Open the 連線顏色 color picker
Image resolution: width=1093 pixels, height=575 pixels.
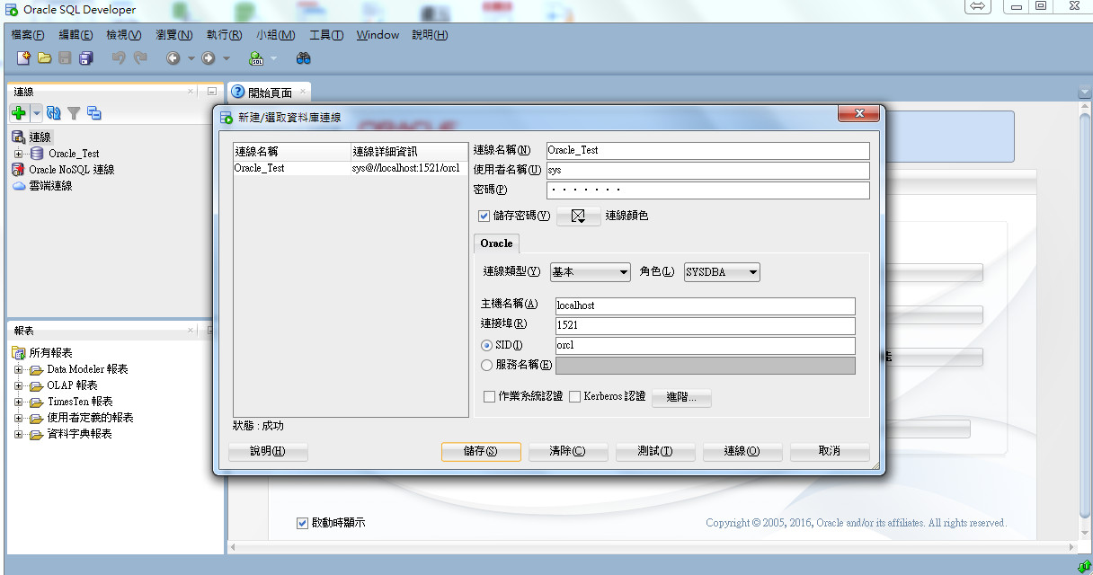tap(579, 217)
